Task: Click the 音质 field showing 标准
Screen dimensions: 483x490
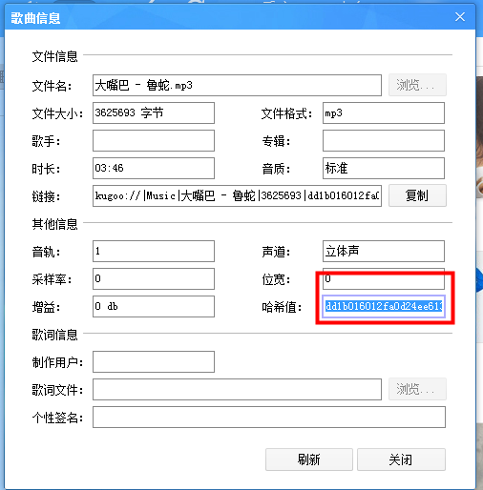Action: coord(384,168)
